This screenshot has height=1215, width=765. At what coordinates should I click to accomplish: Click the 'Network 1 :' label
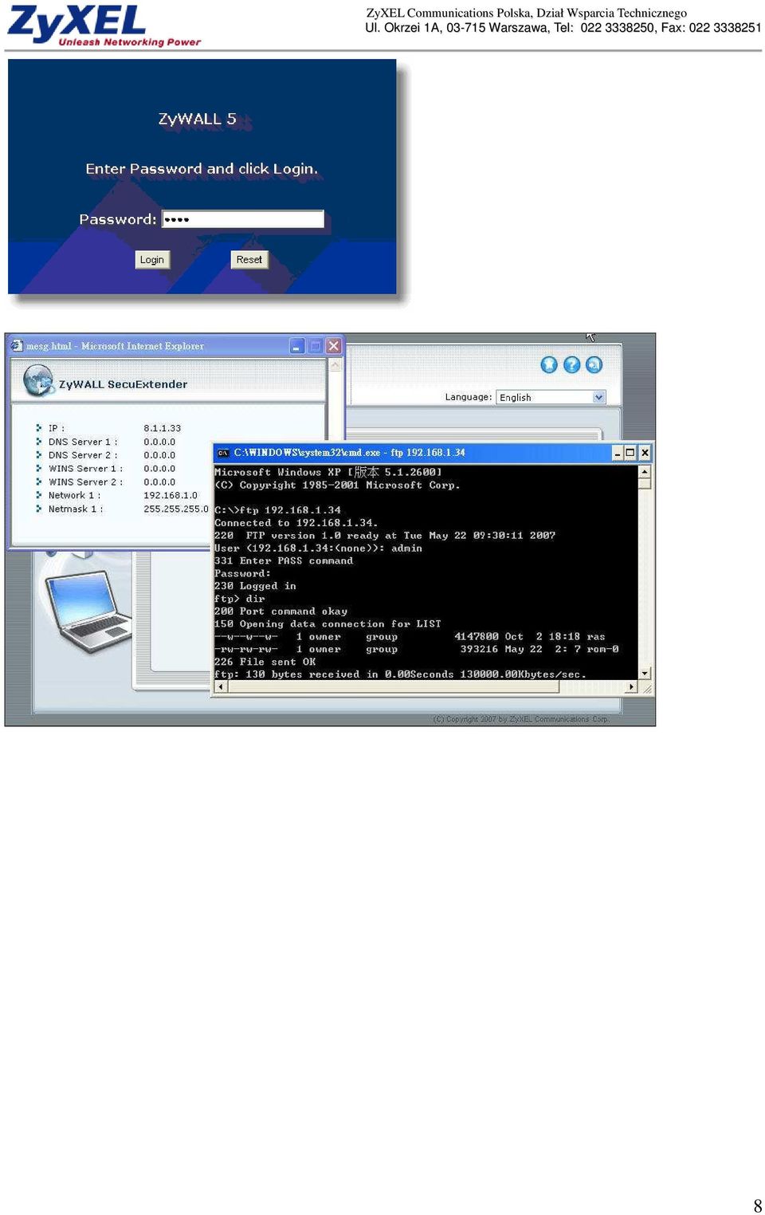[74, 495]
